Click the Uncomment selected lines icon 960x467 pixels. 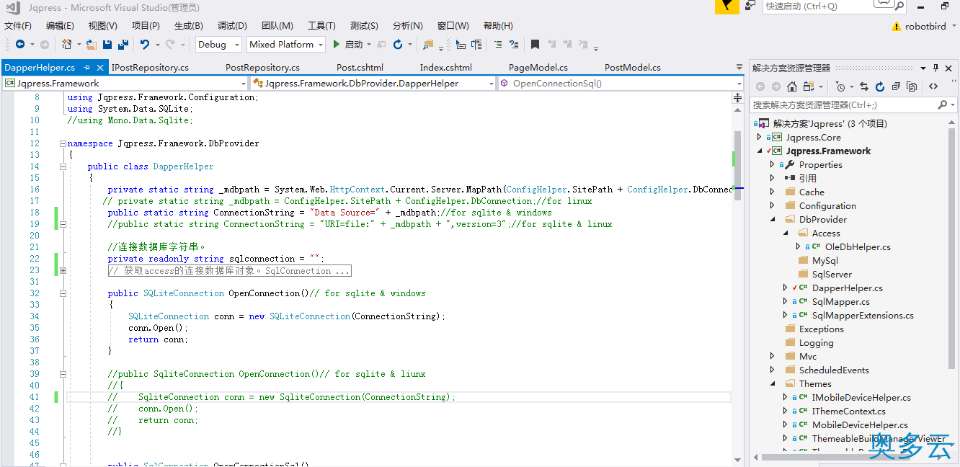(x=514, y=45)
